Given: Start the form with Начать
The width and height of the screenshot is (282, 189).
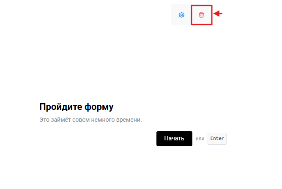Looking at the screenshot, I should click(x=174, y=138).
